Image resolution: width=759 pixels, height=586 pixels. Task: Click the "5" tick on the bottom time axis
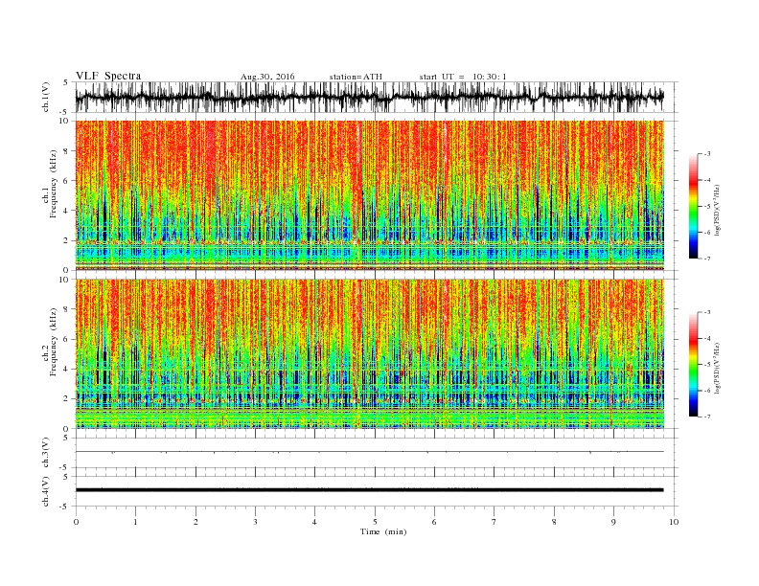(x=375, y=522)
